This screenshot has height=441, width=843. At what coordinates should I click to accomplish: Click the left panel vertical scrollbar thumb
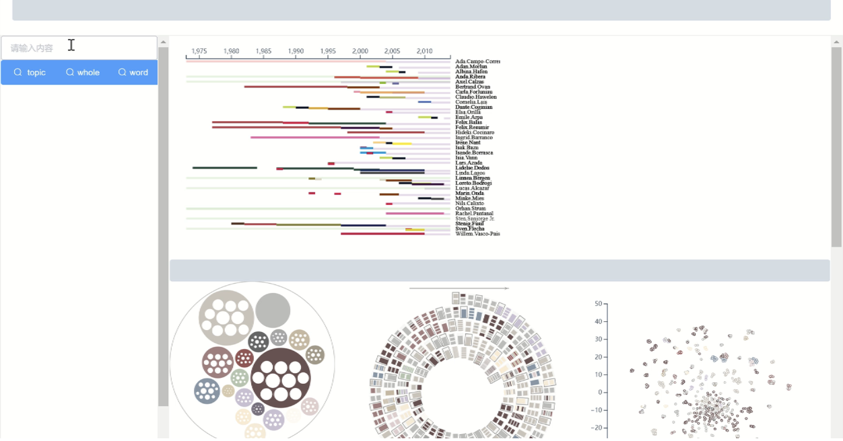pos(163,227)
